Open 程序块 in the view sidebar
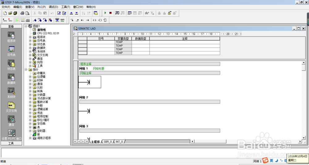 [11, 37]
